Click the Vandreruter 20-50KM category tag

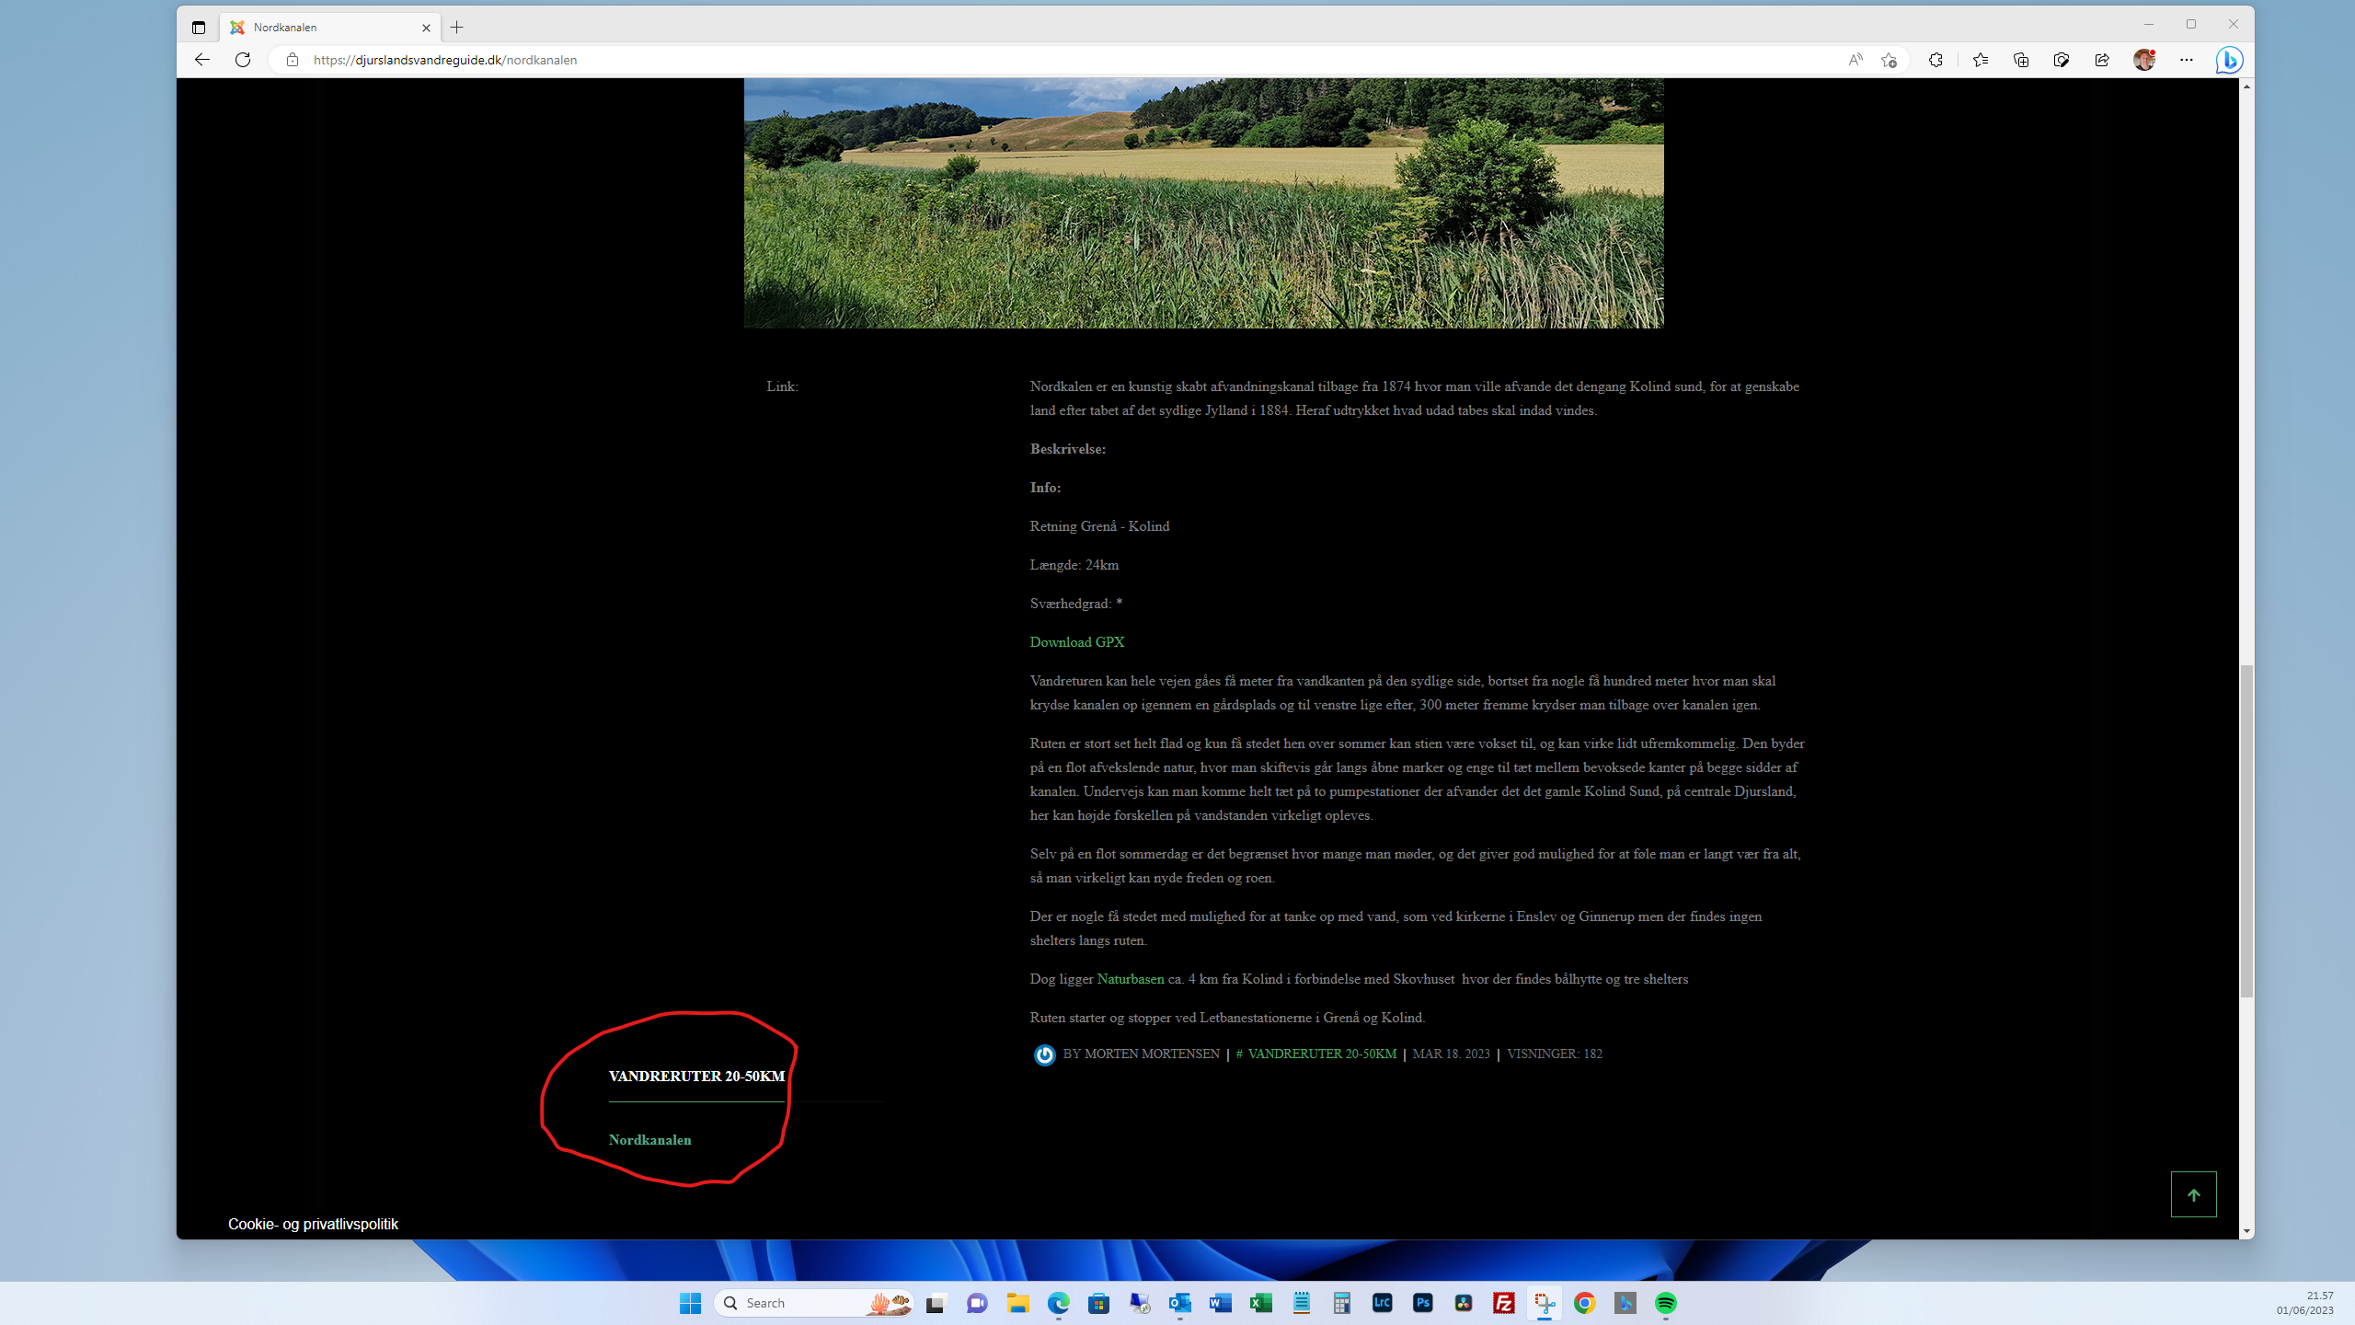1321,1054
